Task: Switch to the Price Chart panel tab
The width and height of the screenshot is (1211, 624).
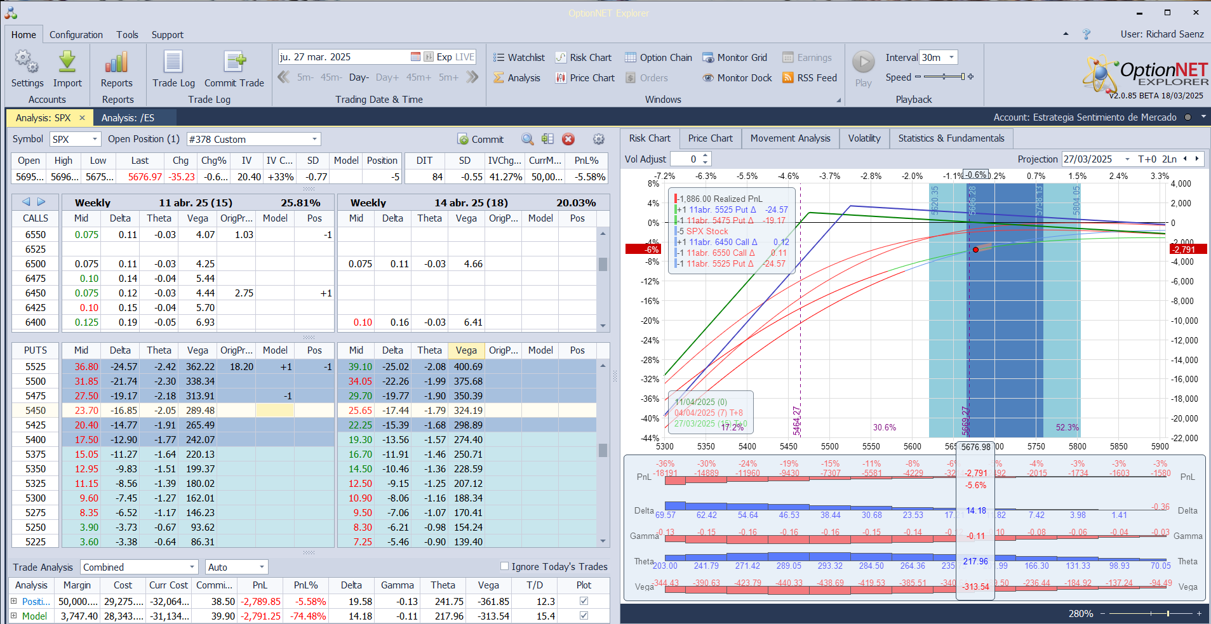Action: (710, 138)
